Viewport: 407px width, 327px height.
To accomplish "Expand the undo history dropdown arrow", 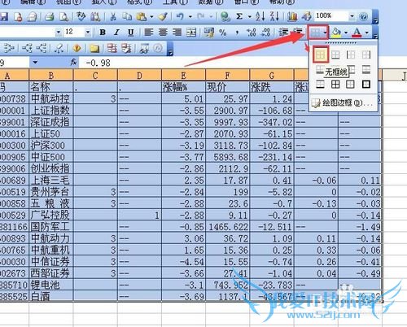I will (190, 17).
